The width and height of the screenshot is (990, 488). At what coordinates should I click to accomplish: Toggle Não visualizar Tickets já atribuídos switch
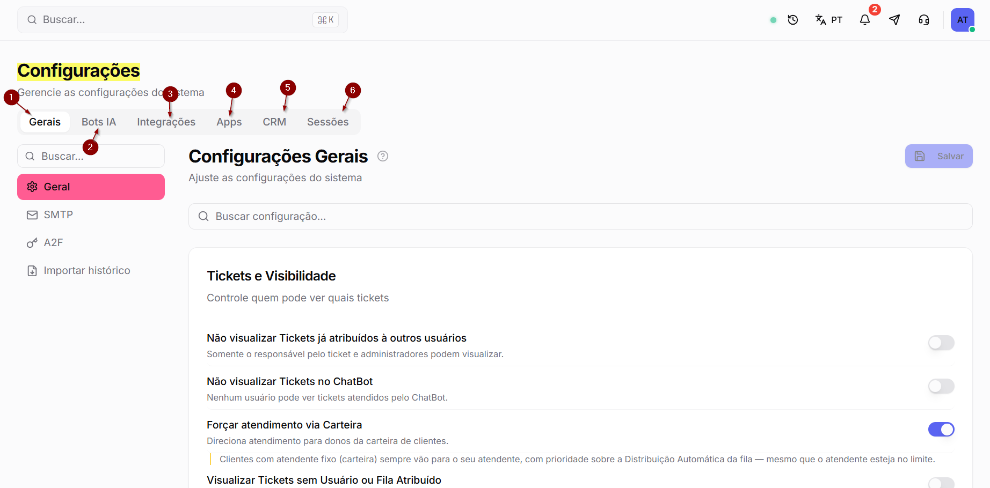pos(941,343)
